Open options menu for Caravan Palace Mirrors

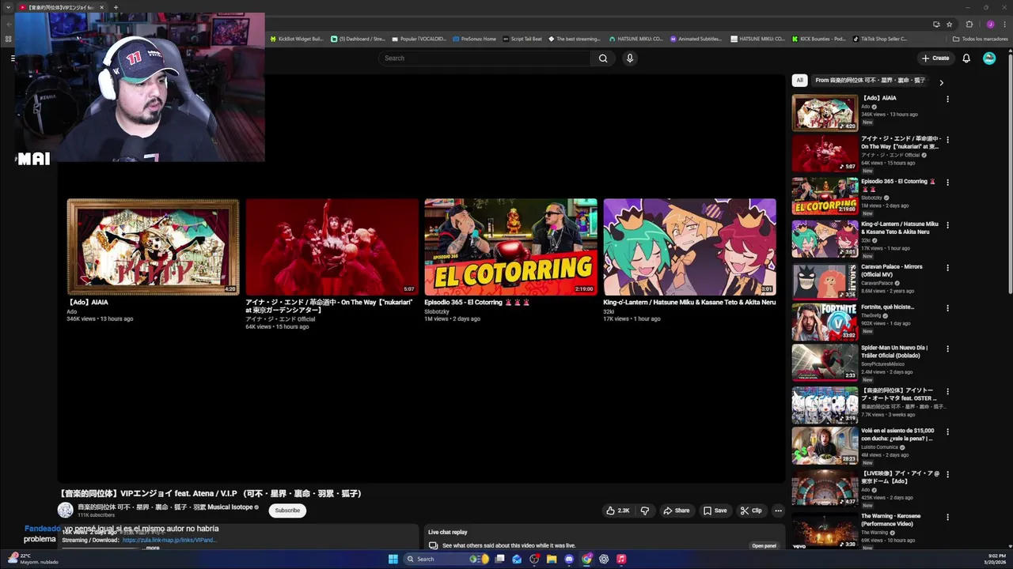pos(947,268)
